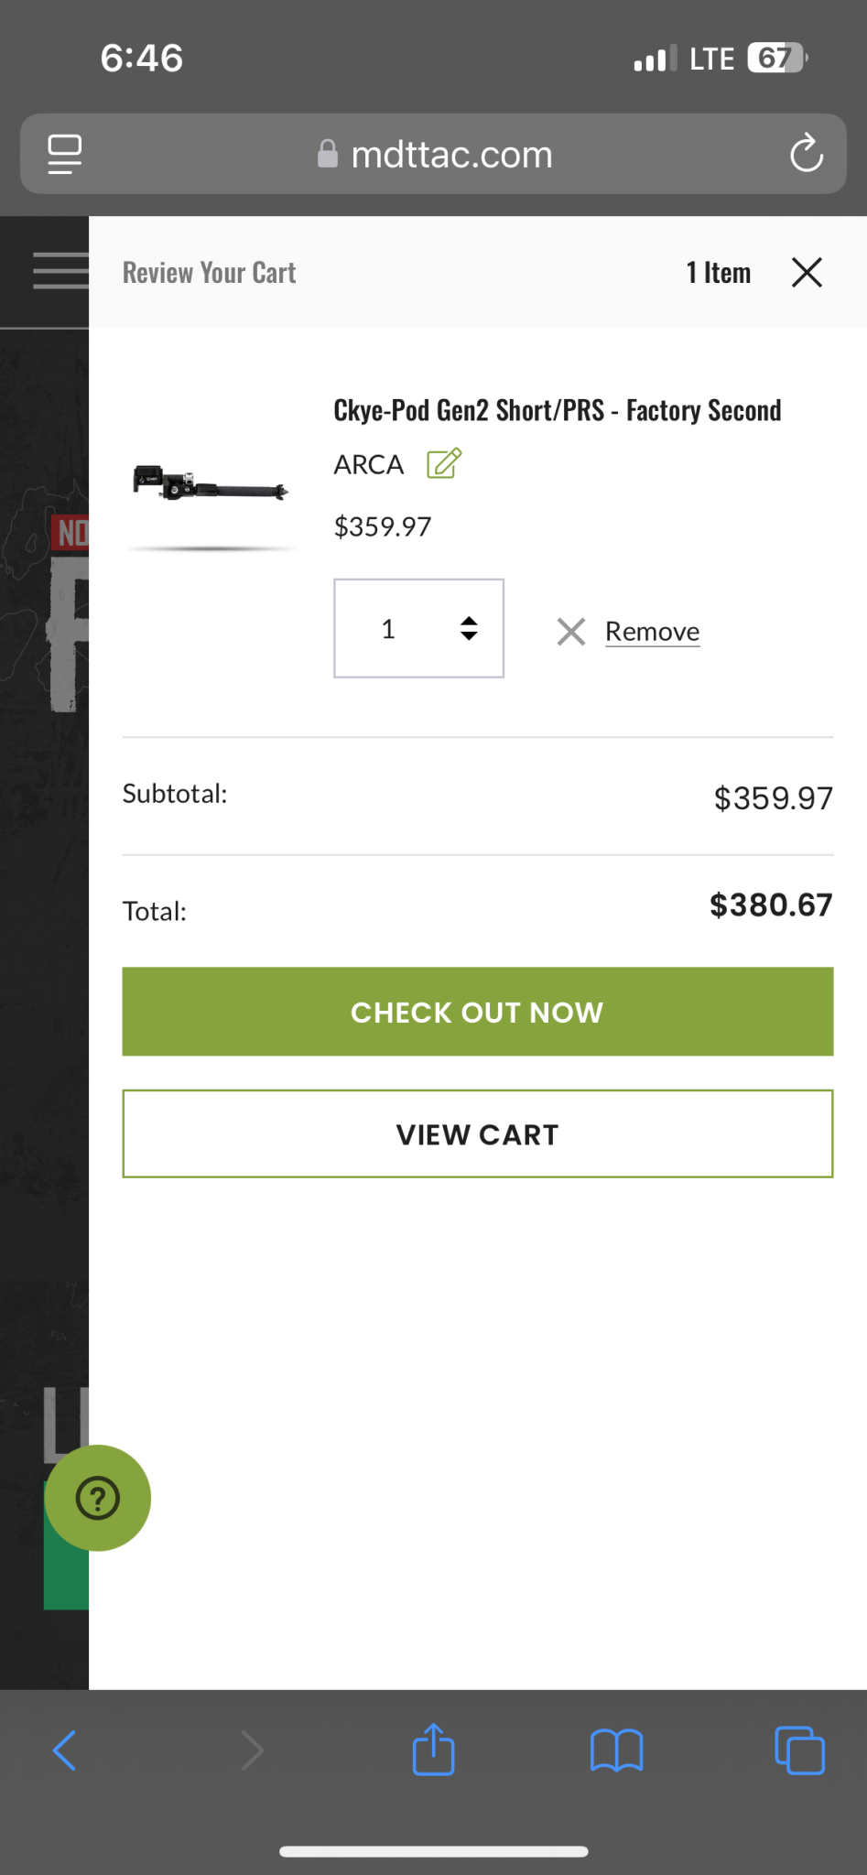Viewport: 867px width, 1875px height.
Task: Tap the Safari reload page icon
Action: coord(807,153)
